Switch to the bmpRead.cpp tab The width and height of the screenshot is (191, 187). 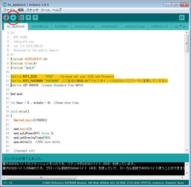pyautogui.click(x=85, y=26)
